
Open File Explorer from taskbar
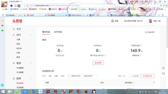coord(10,92)
